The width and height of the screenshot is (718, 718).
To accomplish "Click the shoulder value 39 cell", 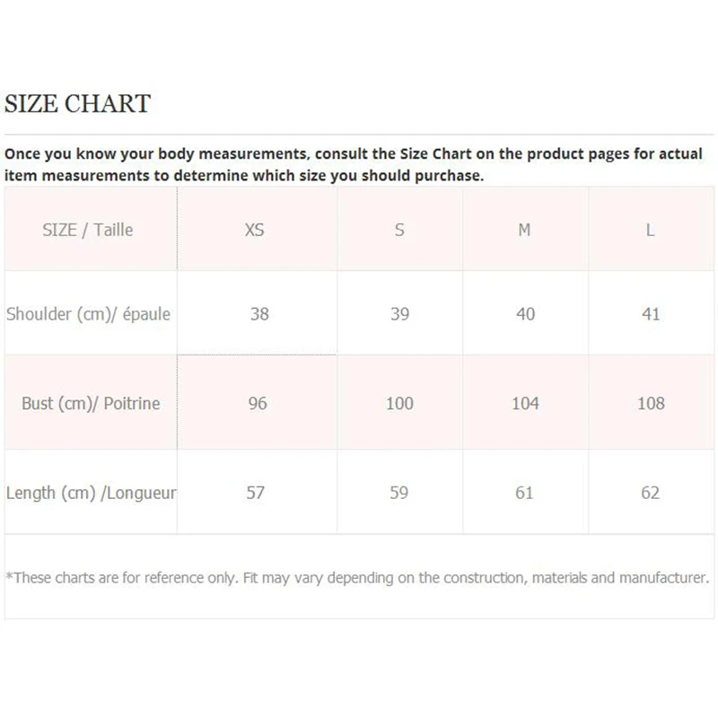I will tap(400, 314).
